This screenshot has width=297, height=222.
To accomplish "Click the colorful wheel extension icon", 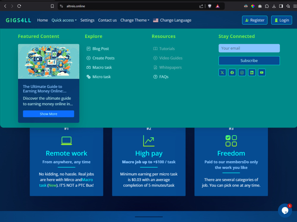I will tap(253, 6).
